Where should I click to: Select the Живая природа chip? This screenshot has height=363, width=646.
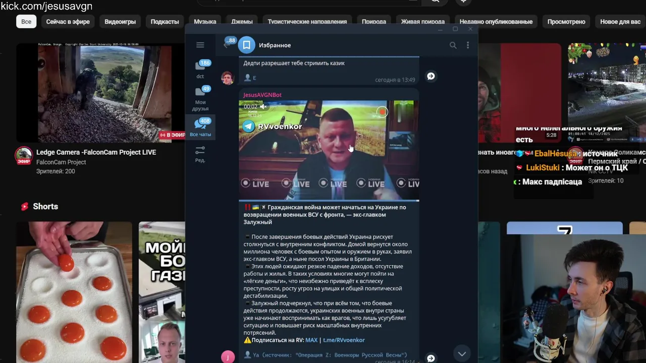tap(423, 22)
